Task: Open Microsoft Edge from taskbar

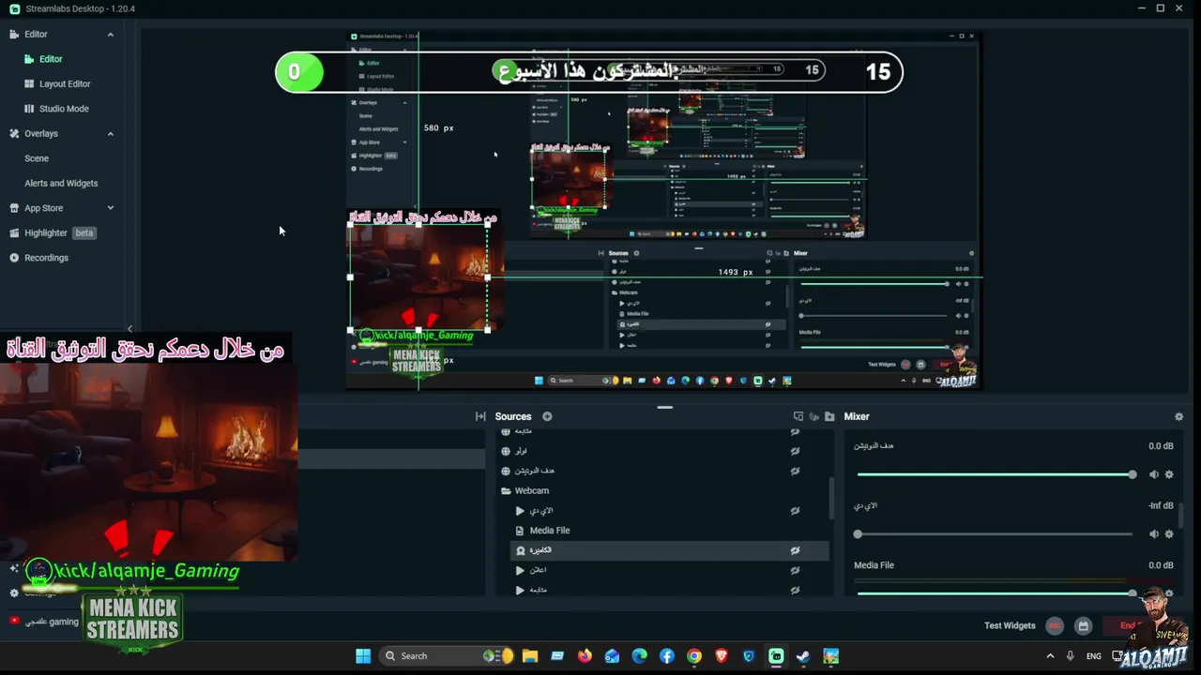Action: (639, 655)
